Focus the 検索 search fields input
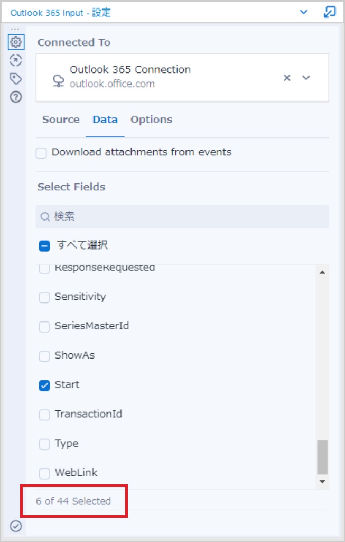Screen dimensions: 345x542 (182, 217)
